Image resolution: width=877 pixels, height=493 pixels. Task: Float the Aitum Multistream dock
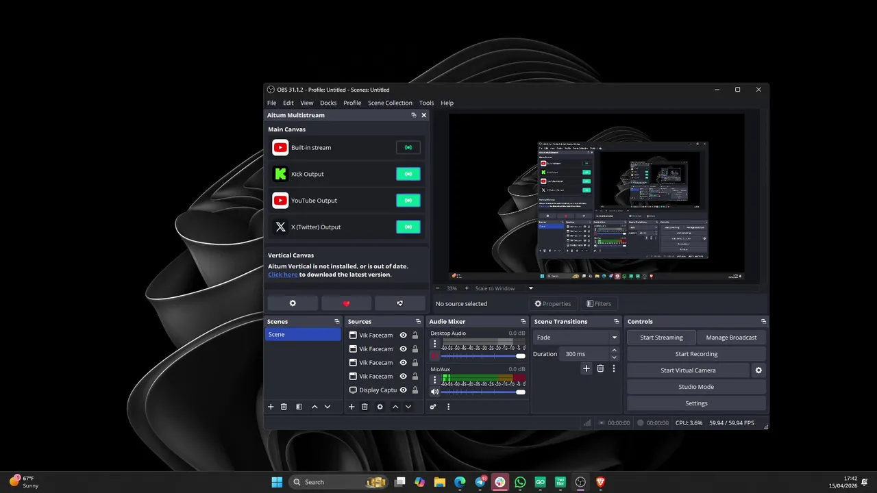414,115
